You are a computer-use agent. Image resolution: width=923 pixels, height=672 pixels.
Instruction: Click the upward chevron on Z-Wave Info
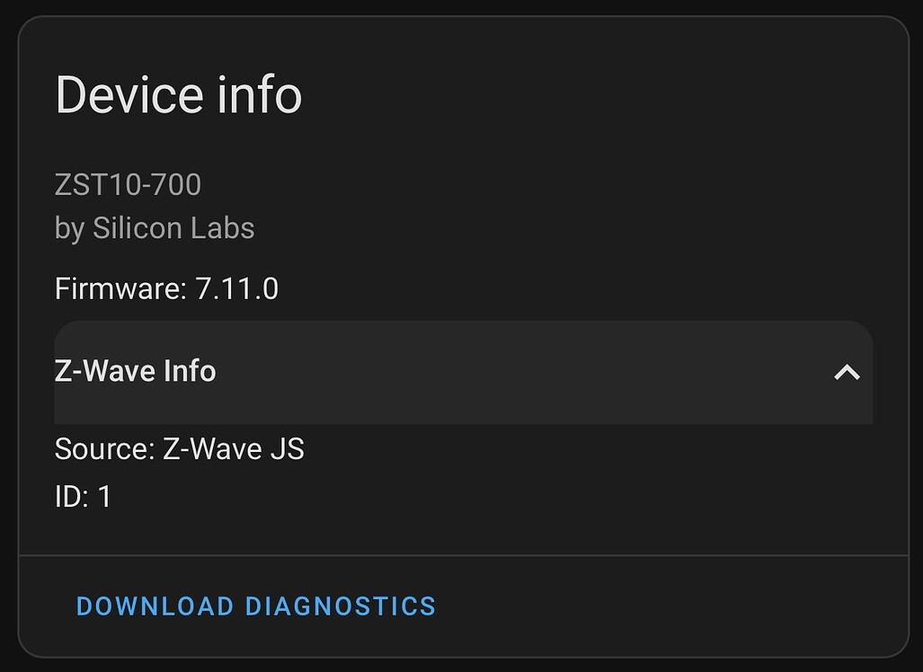[846, 371]
